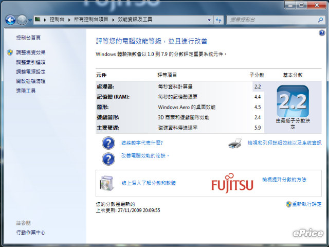The height and width of the screenshot is (247, 329).
Task: Expand the arrow after 控制台 breadcrumb
Action: pos(69,20)
